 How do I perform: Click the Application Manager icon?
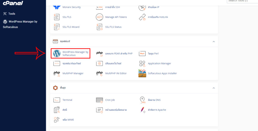tap(142, 64)
